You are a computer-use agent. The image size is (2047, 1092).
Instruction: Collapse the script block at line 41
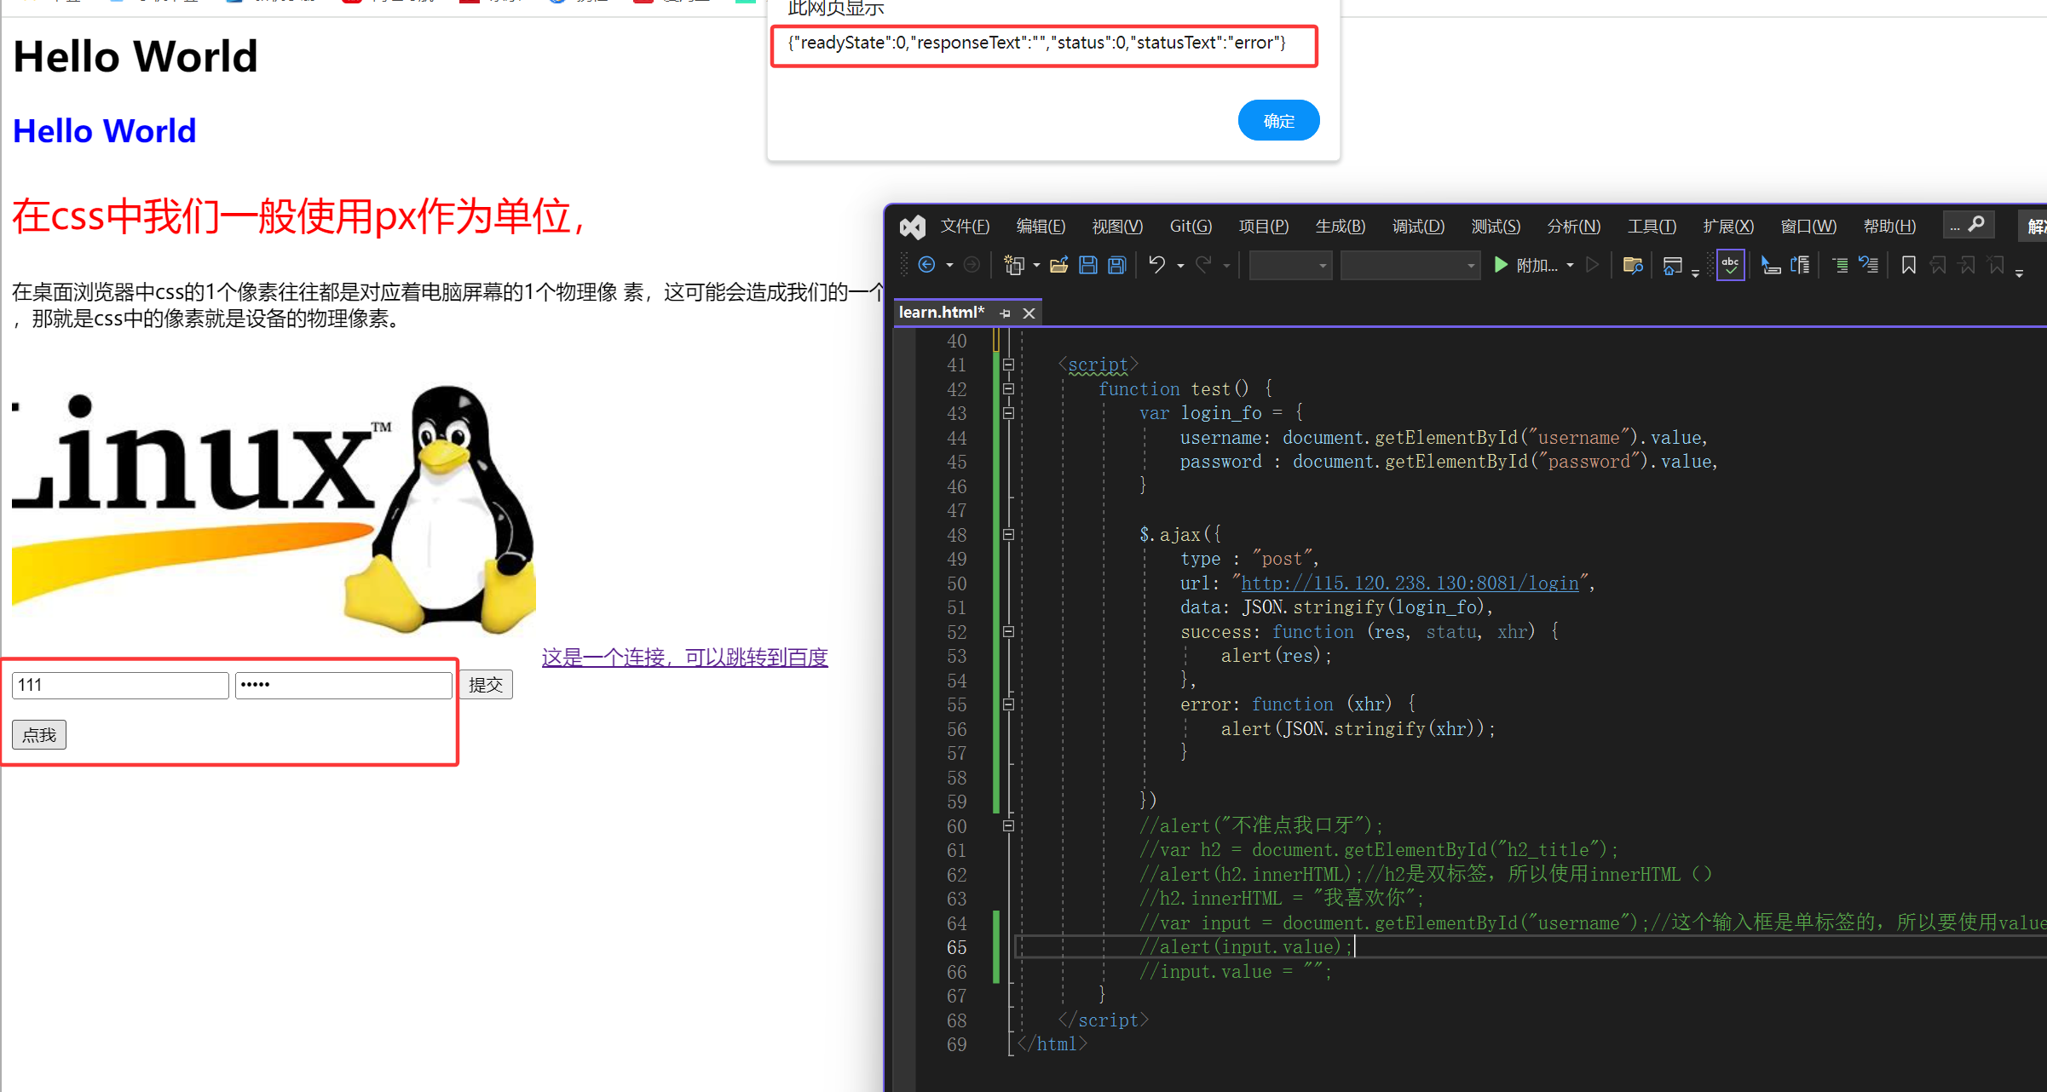pyautogui.click(x=1008, y=365)
